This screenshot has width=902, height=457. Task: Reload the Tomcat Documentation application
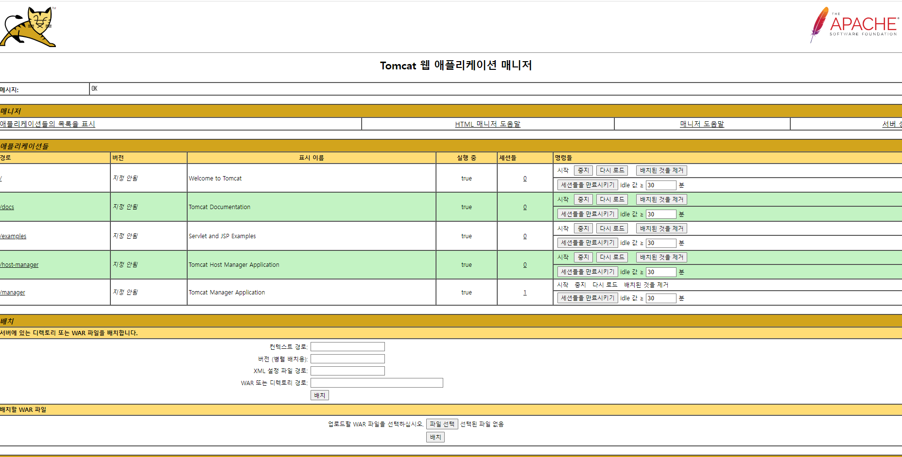(612, 199)
